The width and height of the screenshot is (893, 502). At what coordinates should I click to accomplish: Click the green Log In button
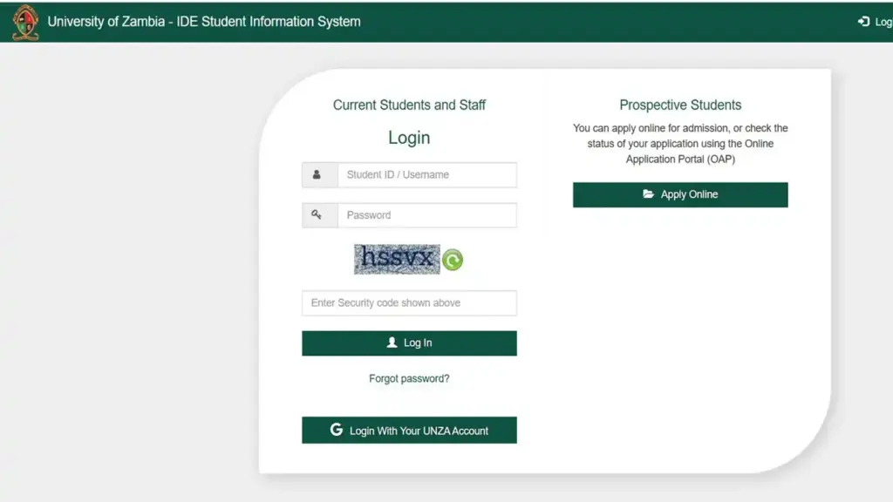click(410, 343)
